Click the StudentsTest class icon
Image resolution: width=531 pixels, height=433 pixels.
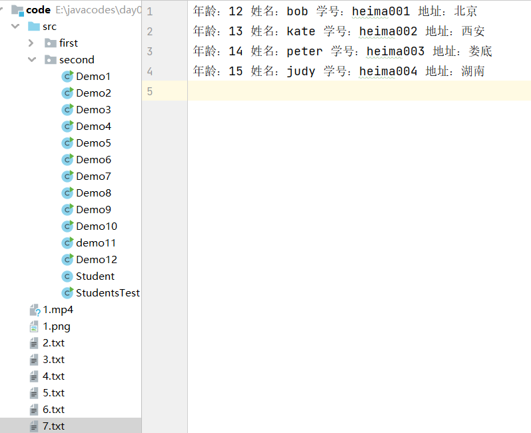pos(67,293)
